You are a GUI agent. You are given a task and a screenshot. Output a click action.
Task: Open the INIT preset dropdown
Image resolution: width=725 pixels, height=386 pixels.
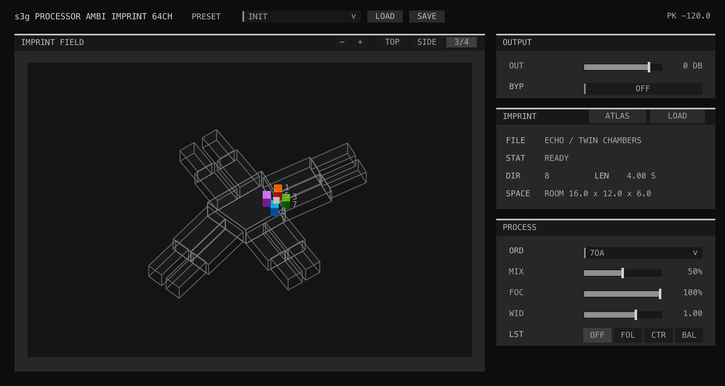[x=301, y=16]
